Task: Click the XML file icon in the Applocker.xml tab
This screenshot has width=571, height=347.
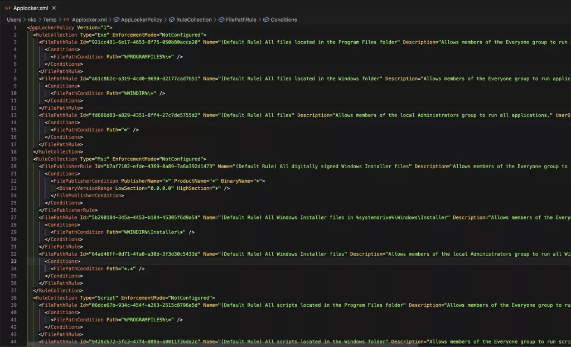Action: [x=7, y=8]
